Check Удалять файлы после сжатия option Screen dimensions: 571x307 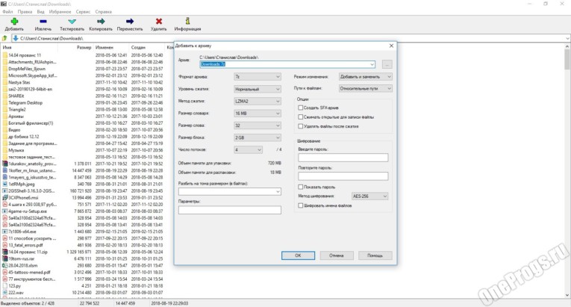pos(301,126)
